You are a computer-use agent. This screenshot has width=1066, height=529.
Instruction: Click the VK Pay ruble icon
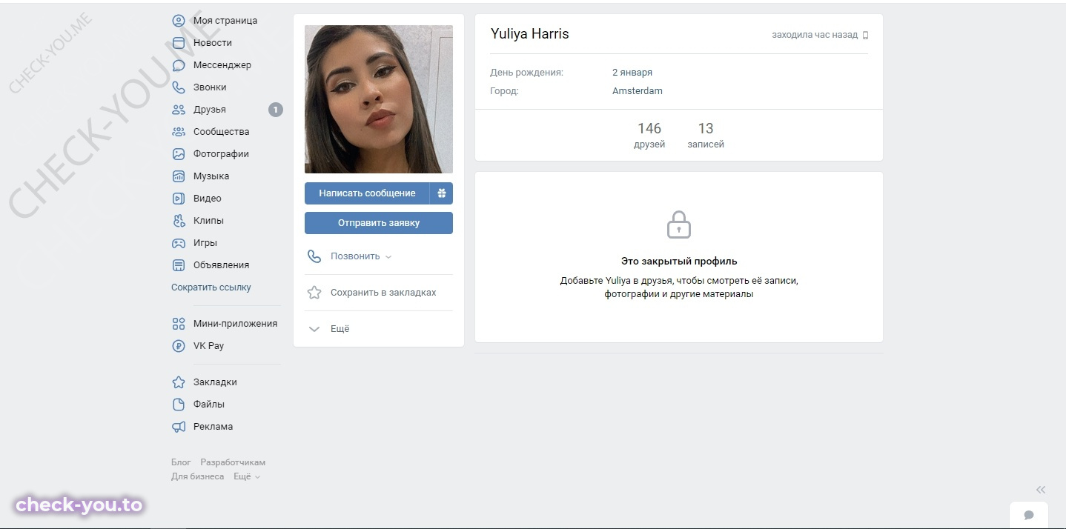click(179, 346)
